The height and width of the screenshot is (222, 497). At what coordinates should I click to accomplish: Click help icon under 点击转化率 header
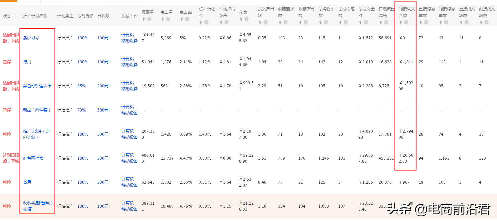(x=206, y=22)
